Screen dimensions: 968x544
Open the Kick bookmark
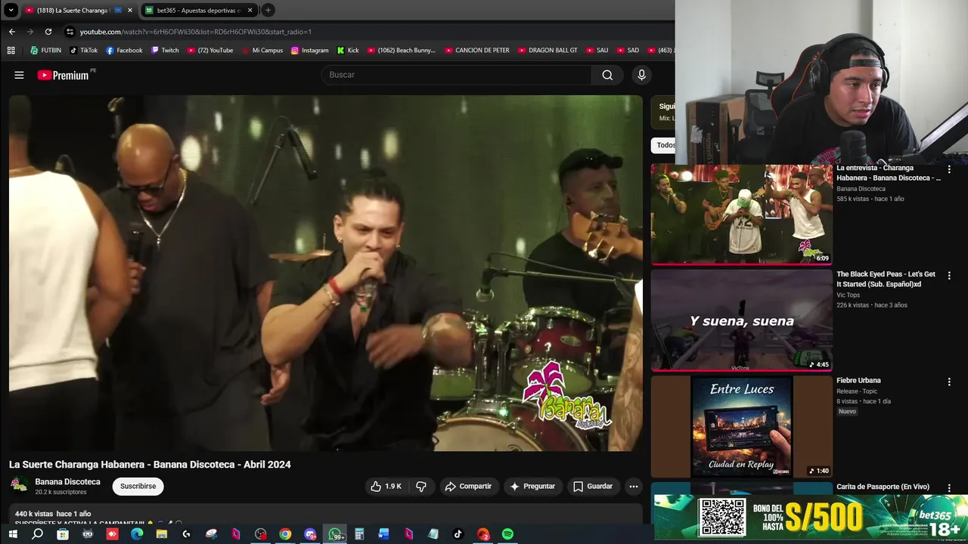348,51
